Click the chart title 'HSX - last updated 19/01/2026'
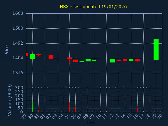Screen dimensions: 168x126 pos(93,7)
